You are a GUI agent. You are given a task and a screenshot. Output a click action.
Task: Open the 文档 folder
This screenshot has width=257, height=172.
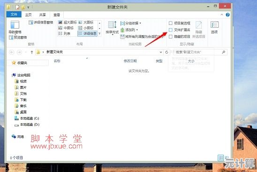click(21, 94)
